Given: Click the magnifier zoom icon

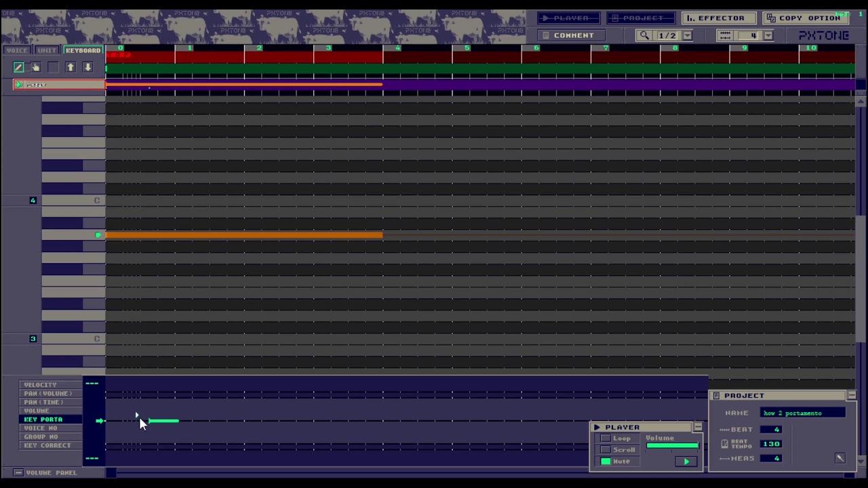Looking at the screenshot, I should point(645,35).
